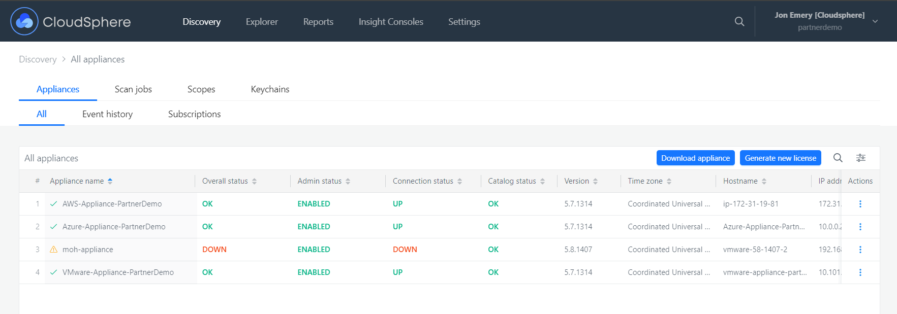Image resolution: width=897 pixels, height=314 pixels.
Task: Click the Download appliance button
Action: 695,158
